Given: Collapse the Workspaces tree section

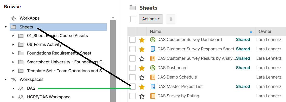Looking at the screenshot, I should pos(6,80).
